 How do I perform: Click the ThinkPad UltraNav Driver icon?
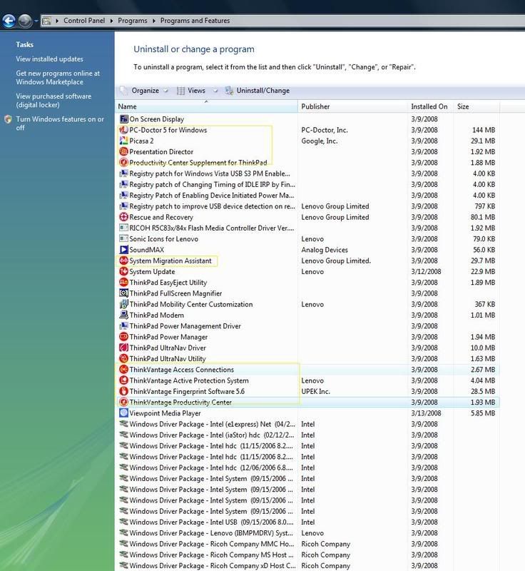(x=123, y=348)
